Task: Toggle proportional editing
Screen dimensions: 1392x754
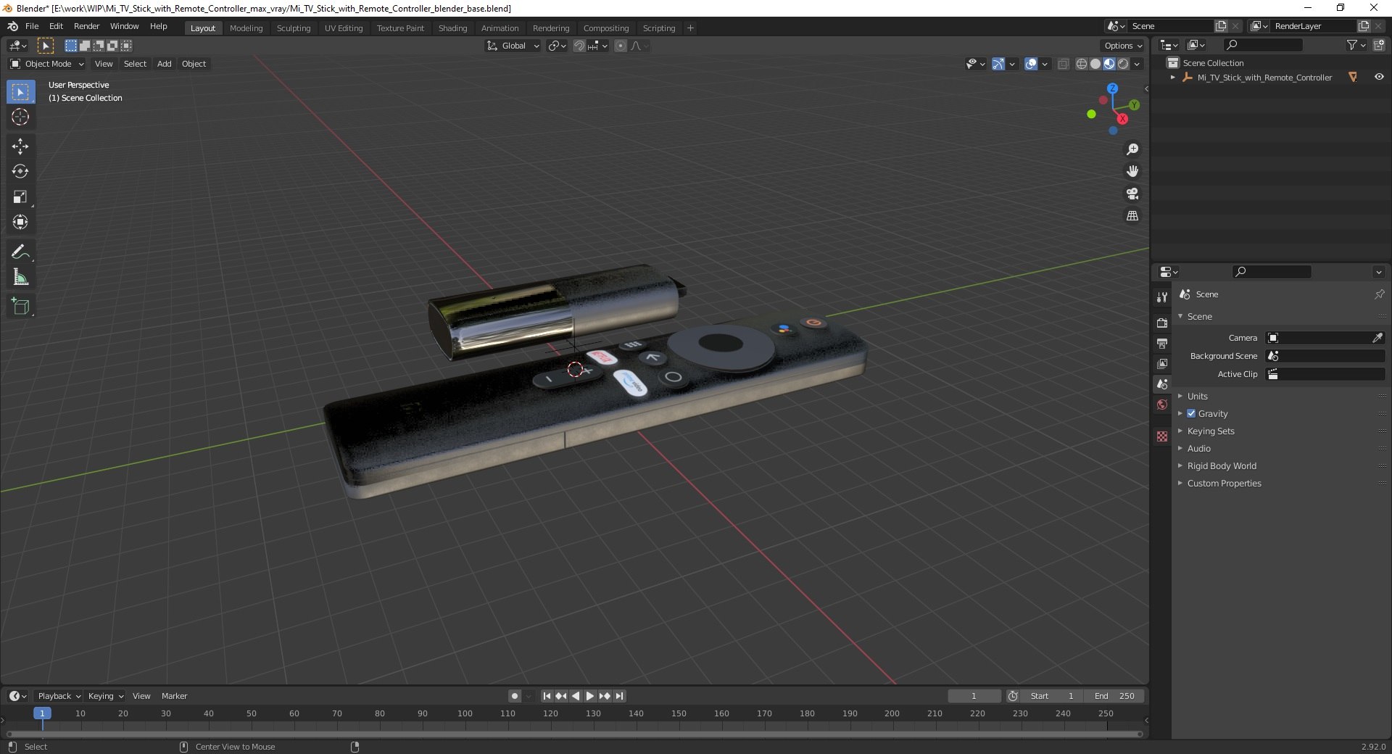Action: coord(621,46)
